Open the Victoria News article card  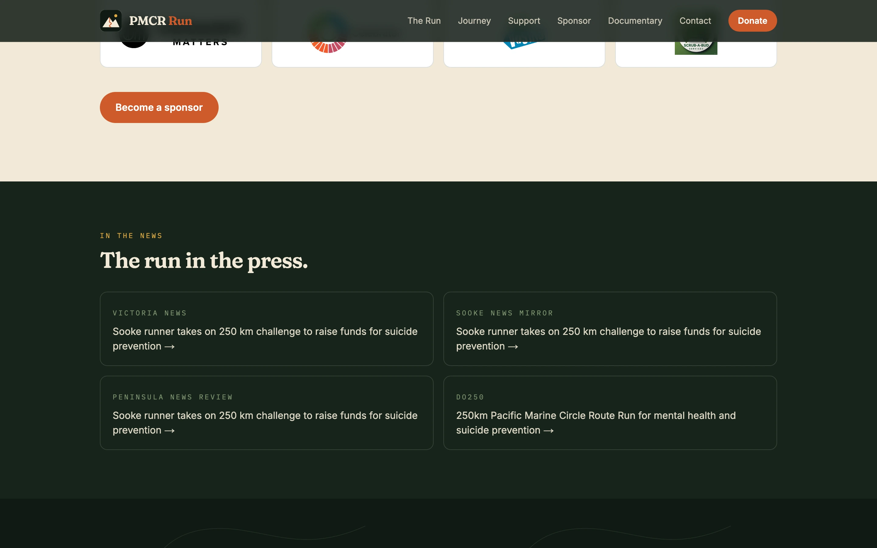coord(267,329)
